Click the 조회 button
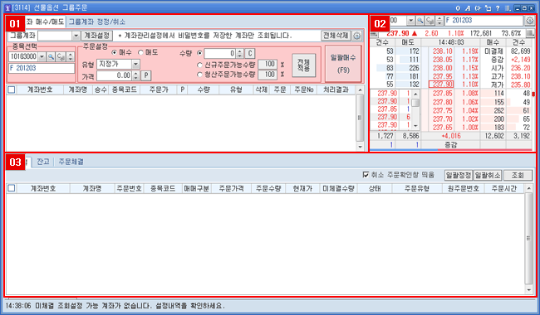Screen dimensions: 540x315 (518, 175)
